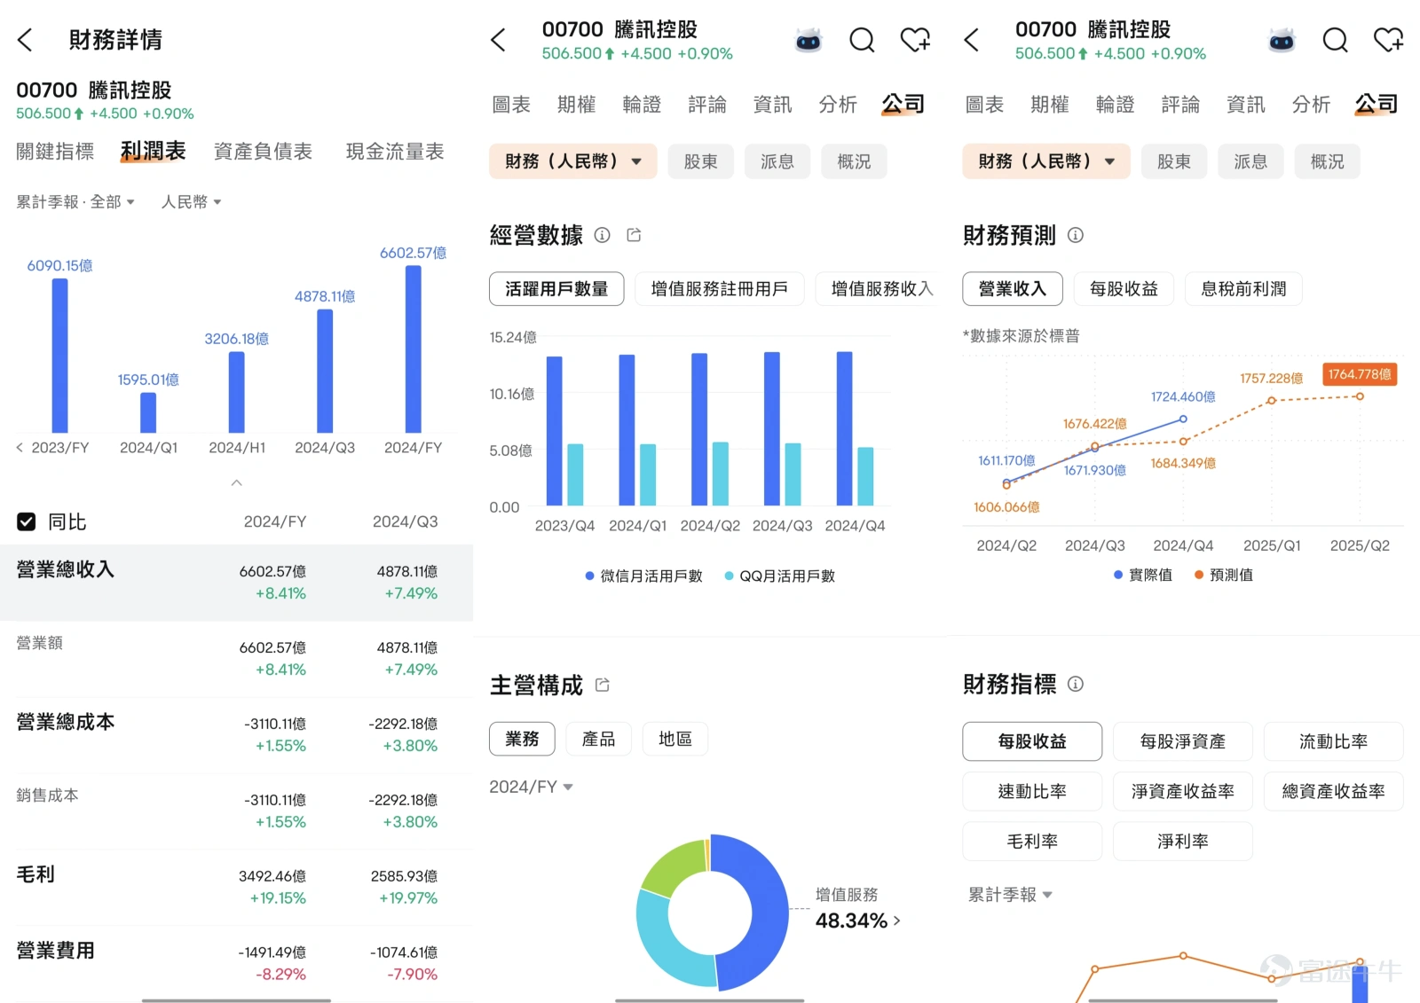Image resolution: width=1420 pixels, height=1003 pixels.
Task: Select 息稅前利潤 in 財務預測
Action: pos(1242,288)
